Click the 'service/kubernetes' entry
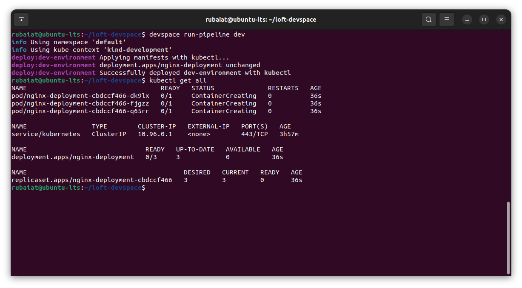The image size is (522, 288). (45, 134)
